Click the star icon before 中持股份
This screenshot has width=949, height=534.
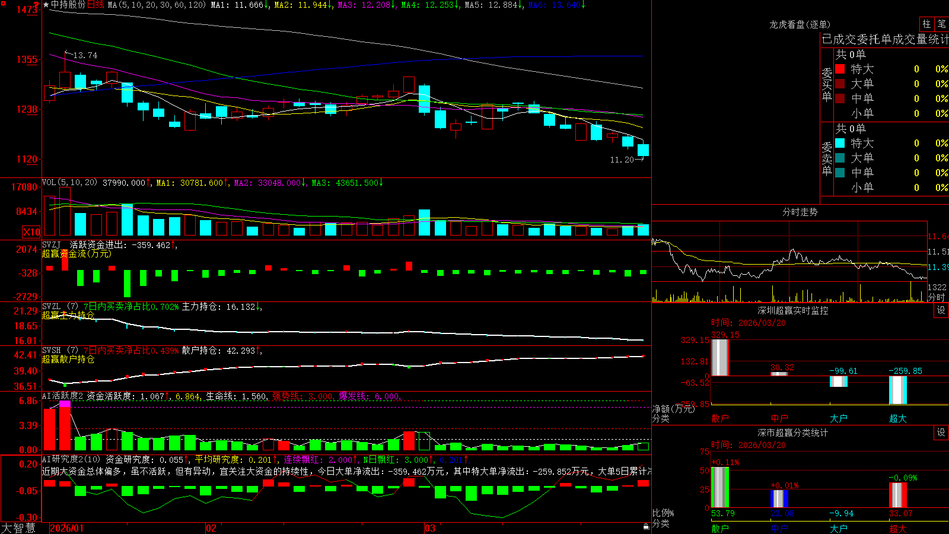46,5
